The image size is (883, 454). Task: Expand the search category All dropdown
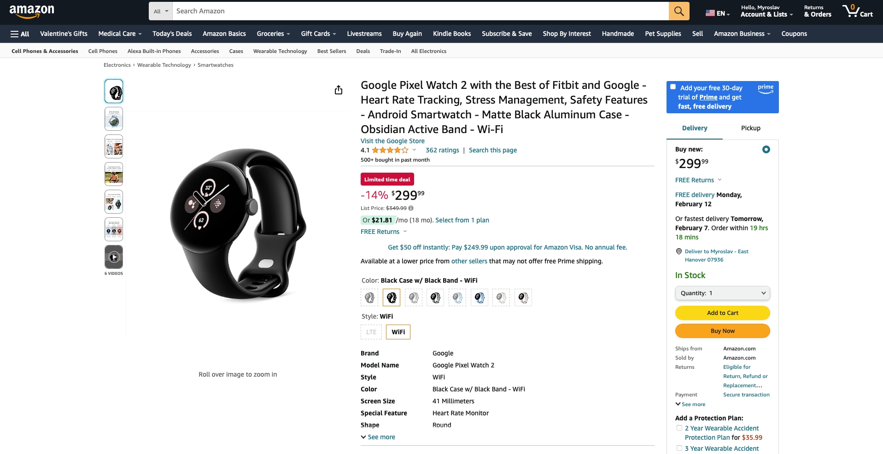[x=161, y=11]
